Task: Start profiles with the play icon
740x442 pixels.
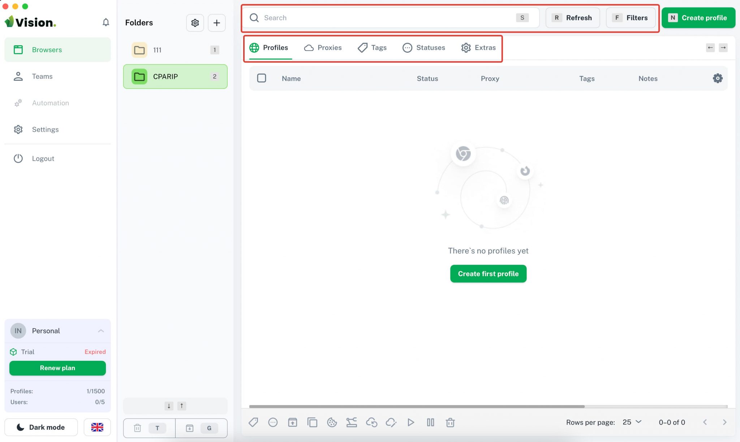Action: click(411, 422)
